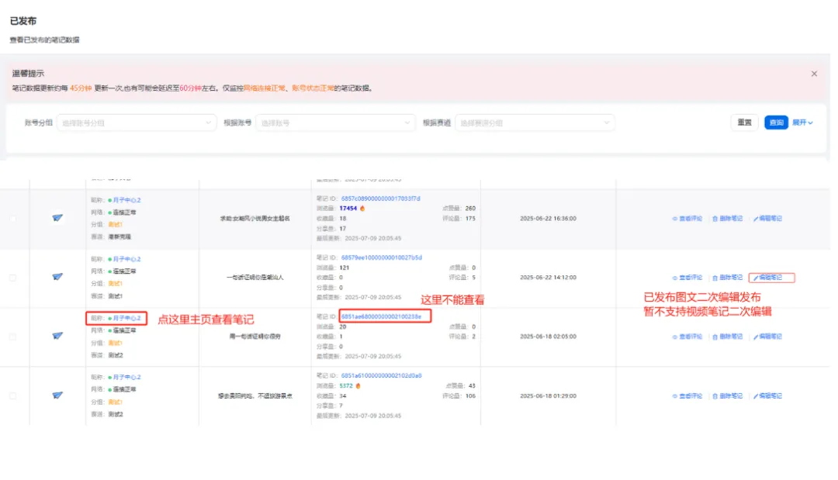
Task: Click the blue paper-plane platform icon on the first row
Action: [x=57, y=218]
